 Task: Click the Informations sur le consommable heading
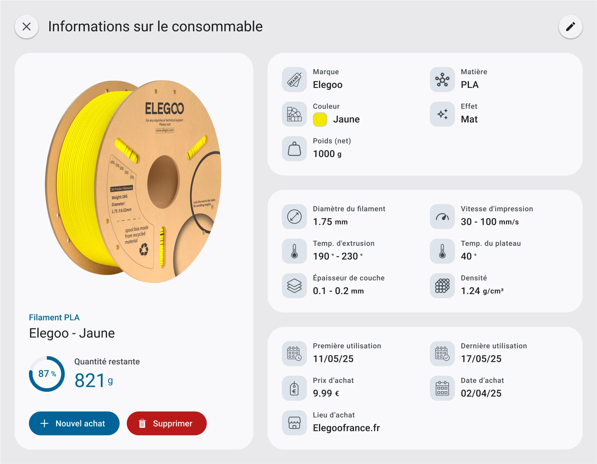(x=156, y=27)
